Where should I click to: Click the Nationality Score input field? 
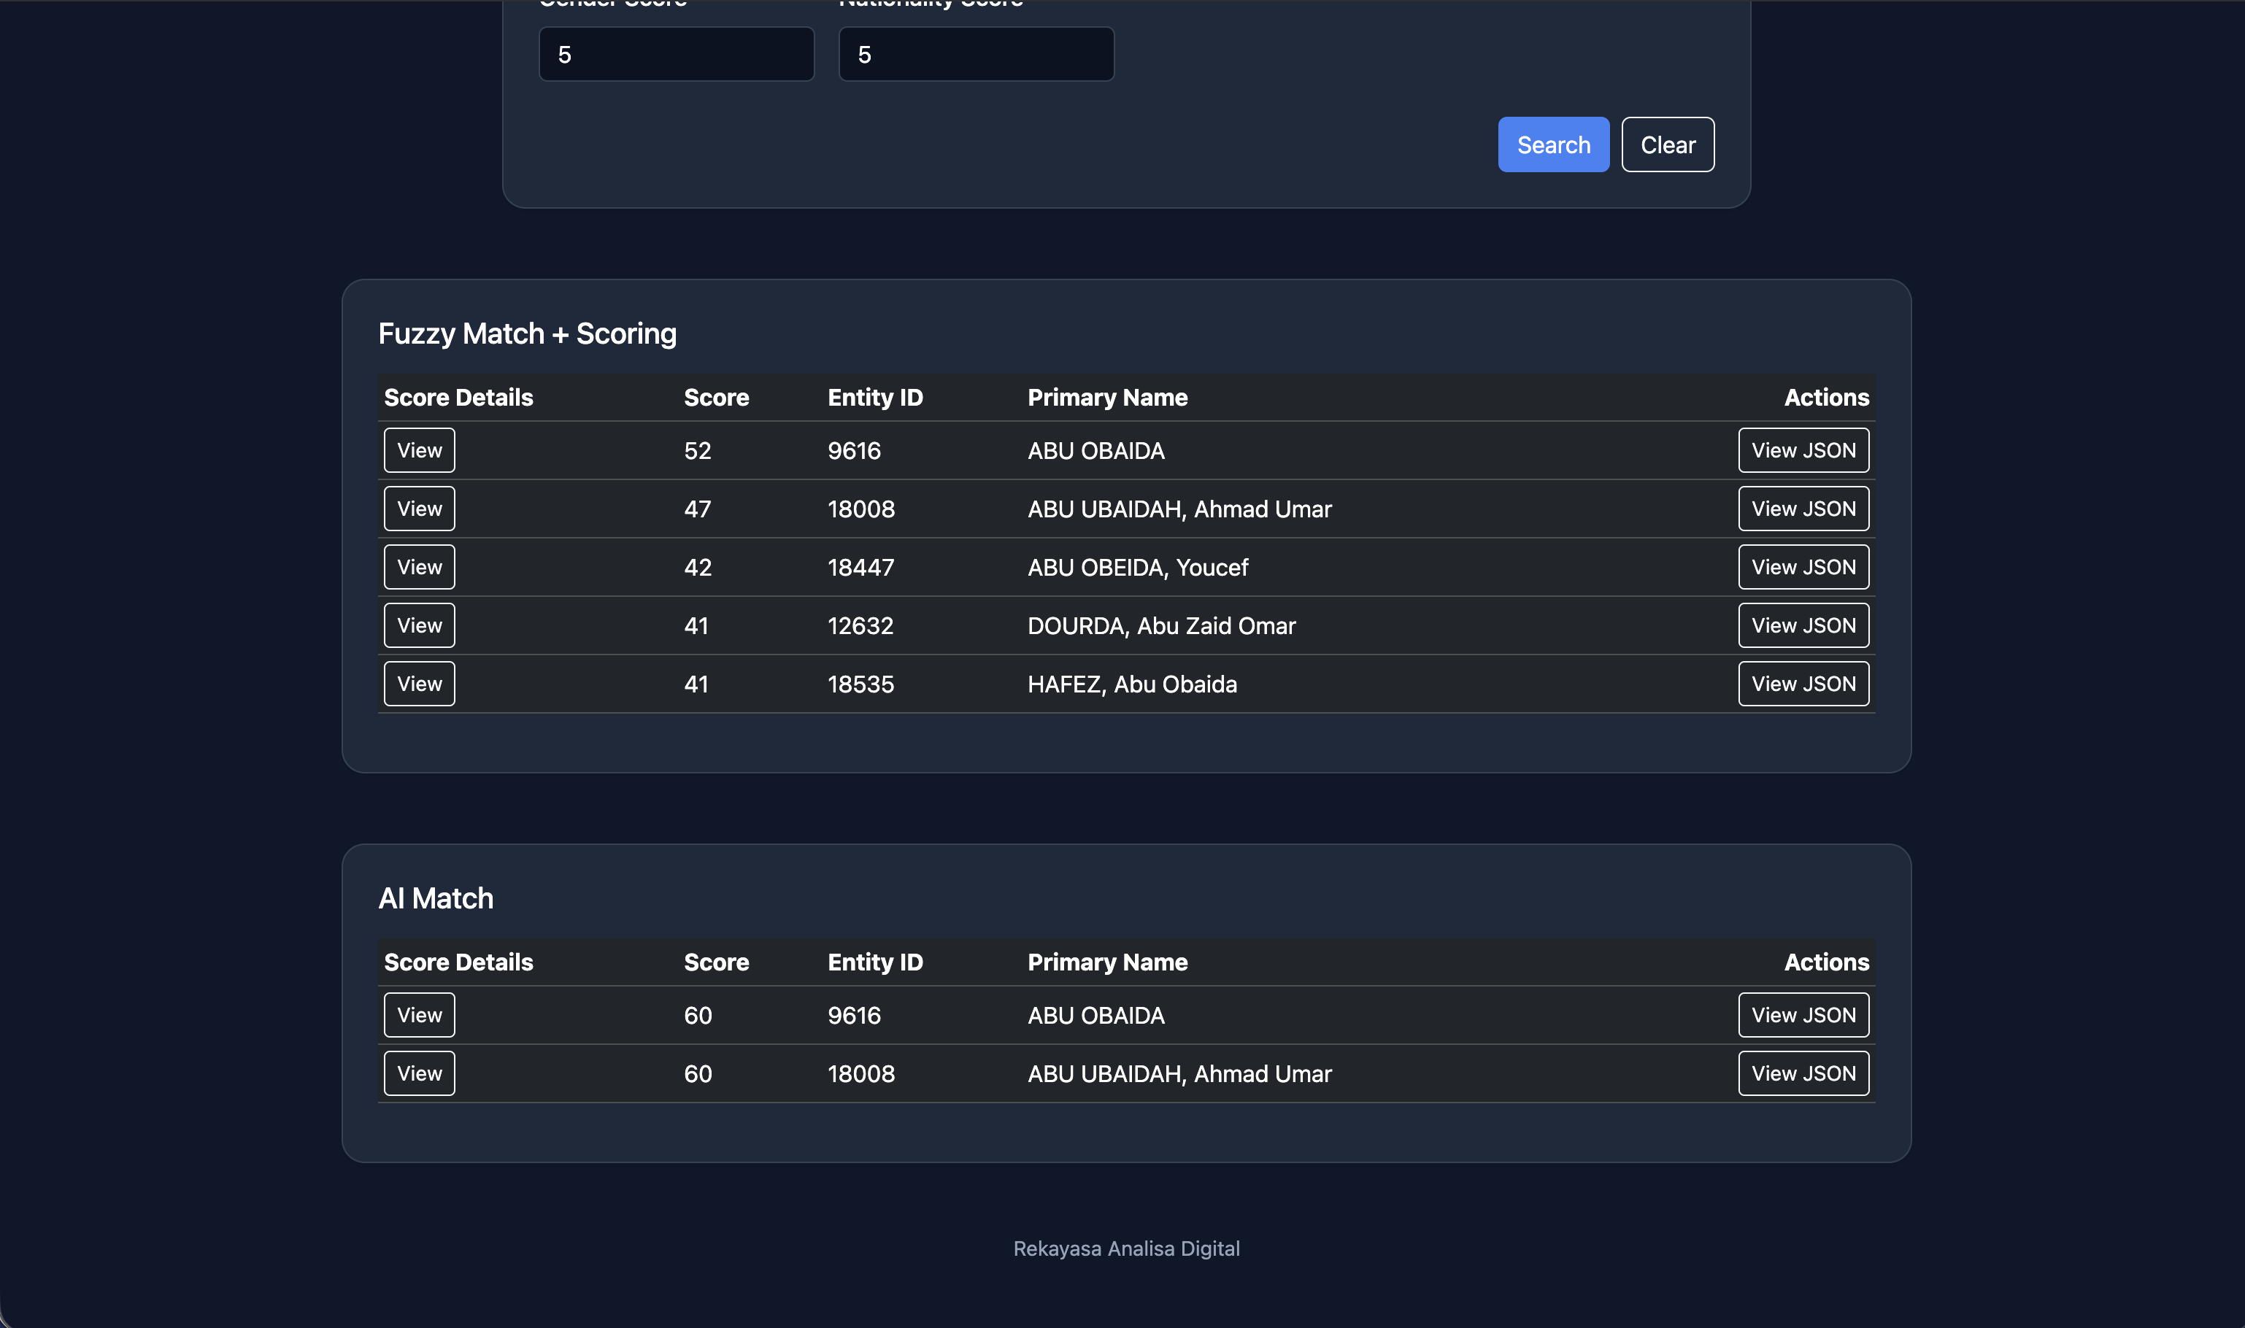[x=976, y=54]
